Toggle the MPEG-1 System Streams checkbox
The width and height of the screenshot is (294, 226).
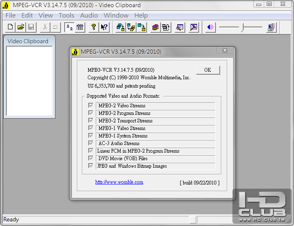[x=91, y=135]
